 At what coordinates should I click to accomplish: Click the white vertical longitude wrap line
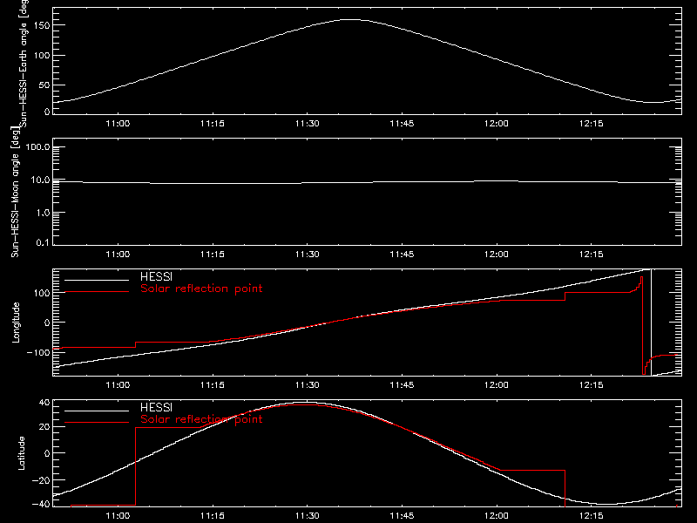[651, 323]
